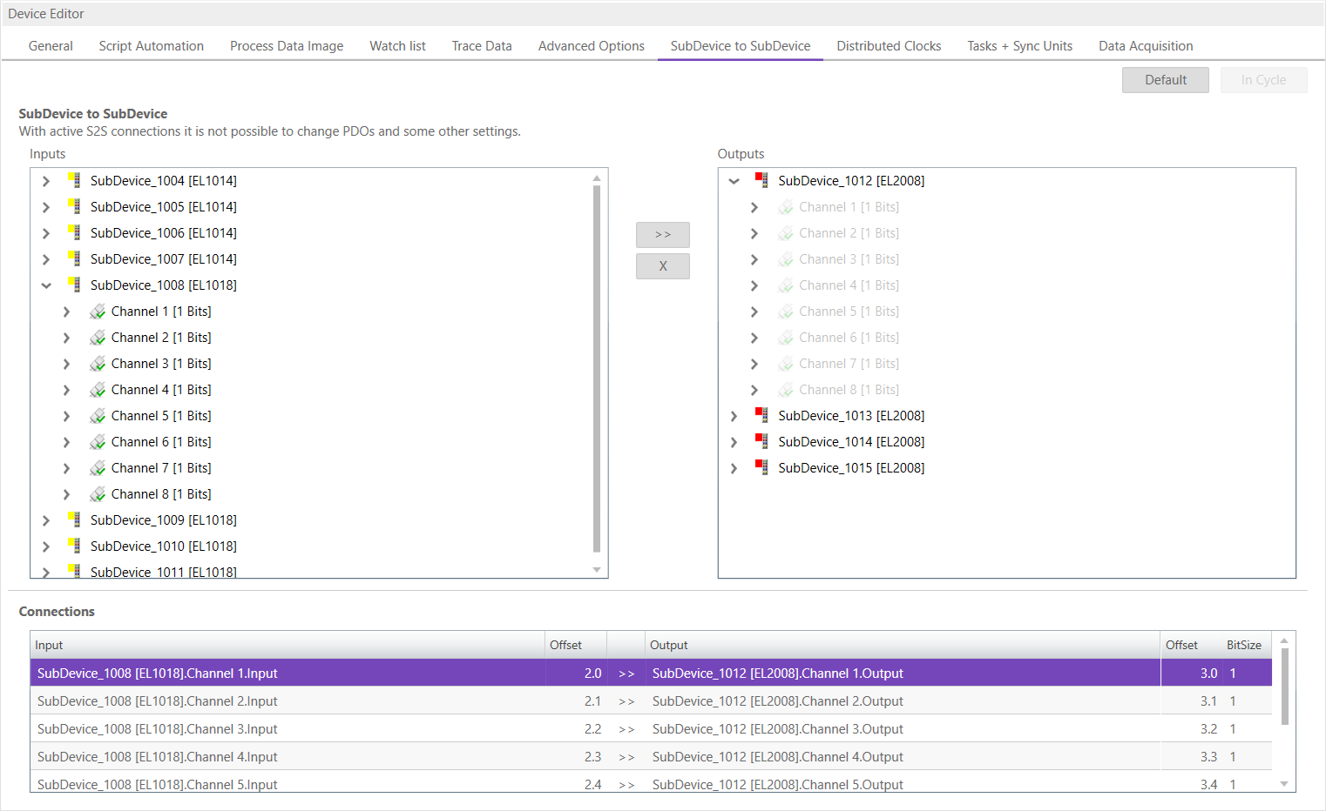The height and width of the screenshot is (811, 1326).
Task: Click the Channel 8 input signal icon
Action: click(98, 494)
